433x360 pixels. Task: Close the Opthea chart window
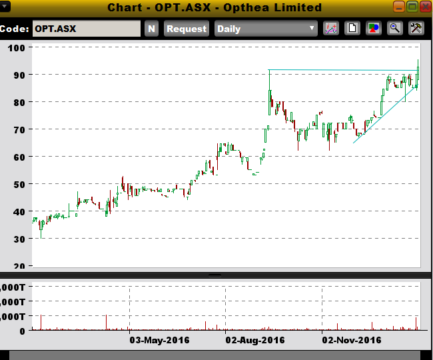426,7
